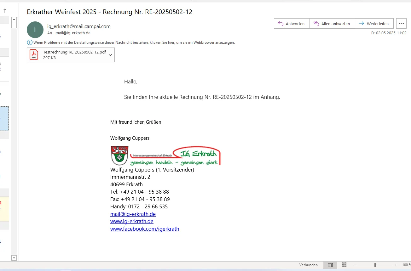The height and width of the screenshot is (271, 411).
Task: Open the www.ig-erkrath.de website link
Action: coord(132,221)
